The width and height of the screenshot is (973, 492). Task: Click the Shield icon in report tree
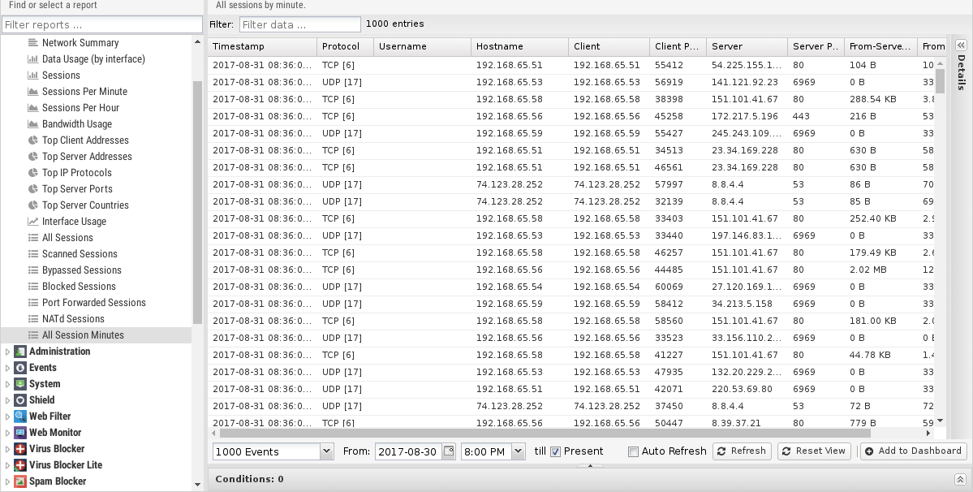coord(21,400)
